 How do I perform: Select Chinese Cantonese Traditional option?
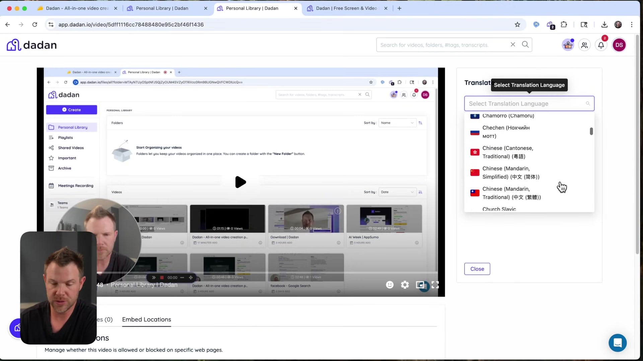point(529,152)
